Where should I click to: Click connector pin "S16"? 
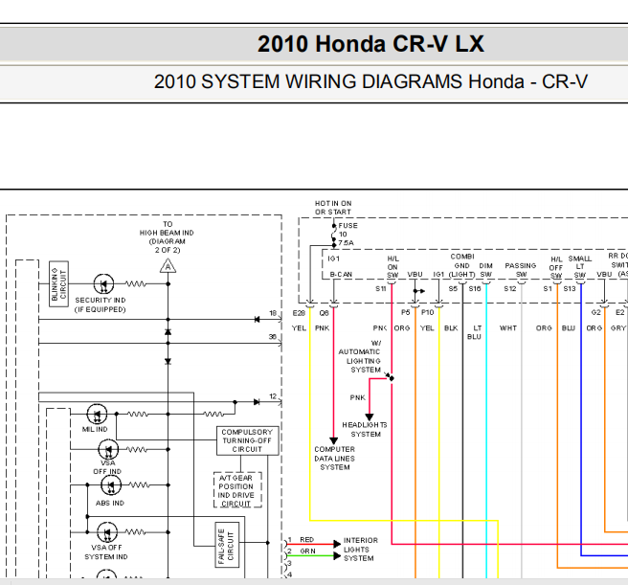pyautogui.click(x=475, y=289)
